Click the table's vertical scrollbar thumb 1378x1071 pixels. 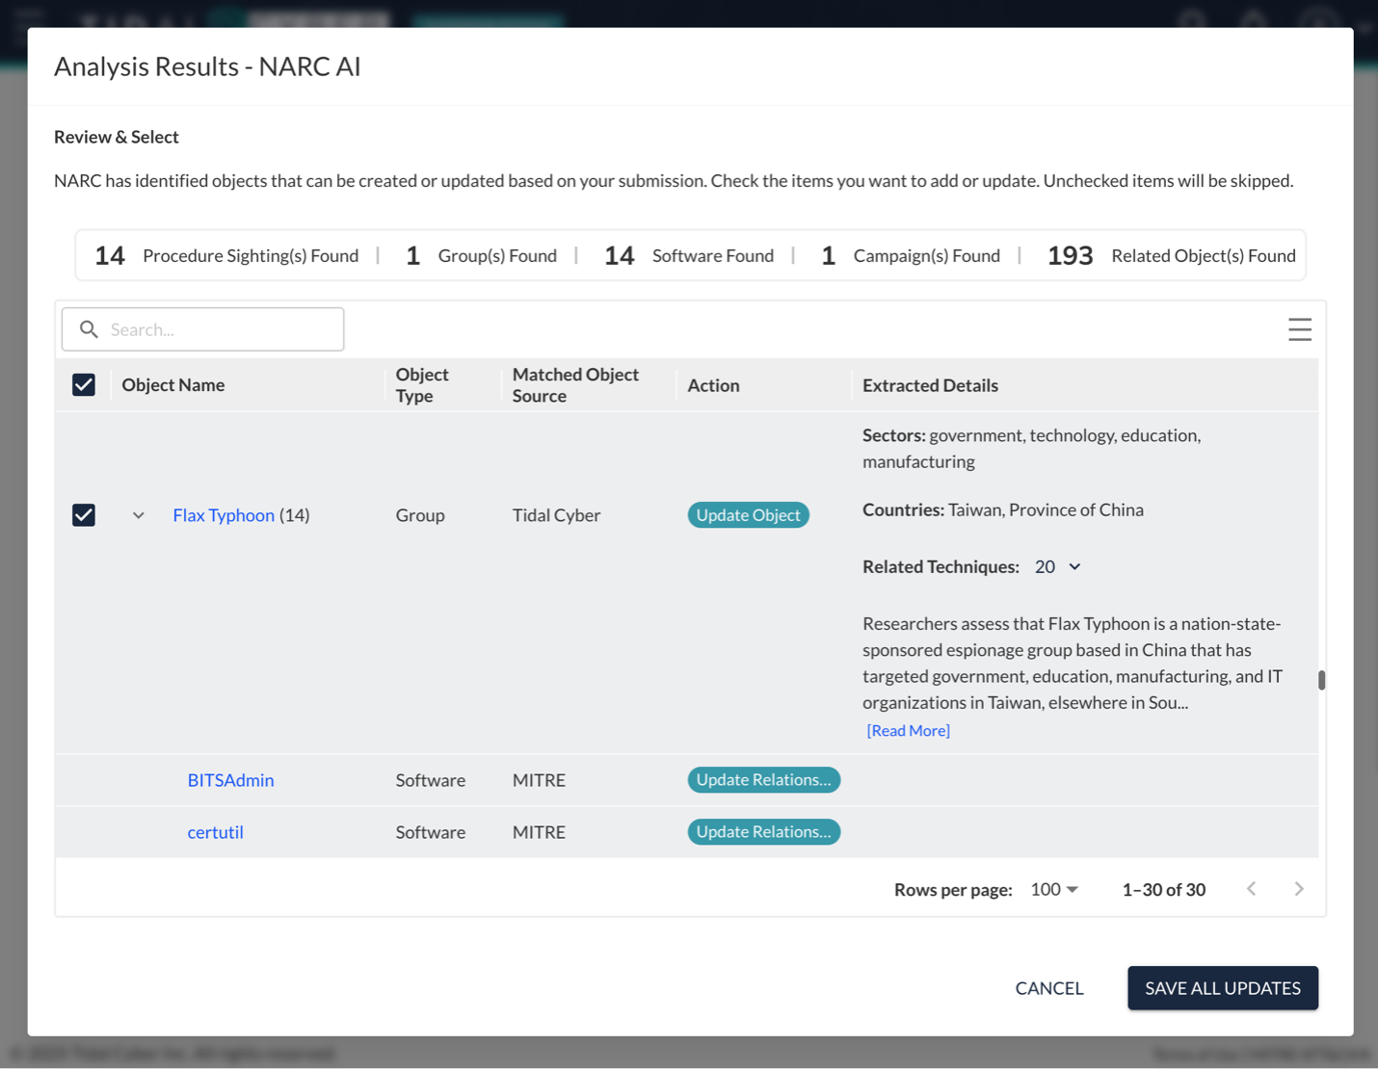coord(1321,680)
